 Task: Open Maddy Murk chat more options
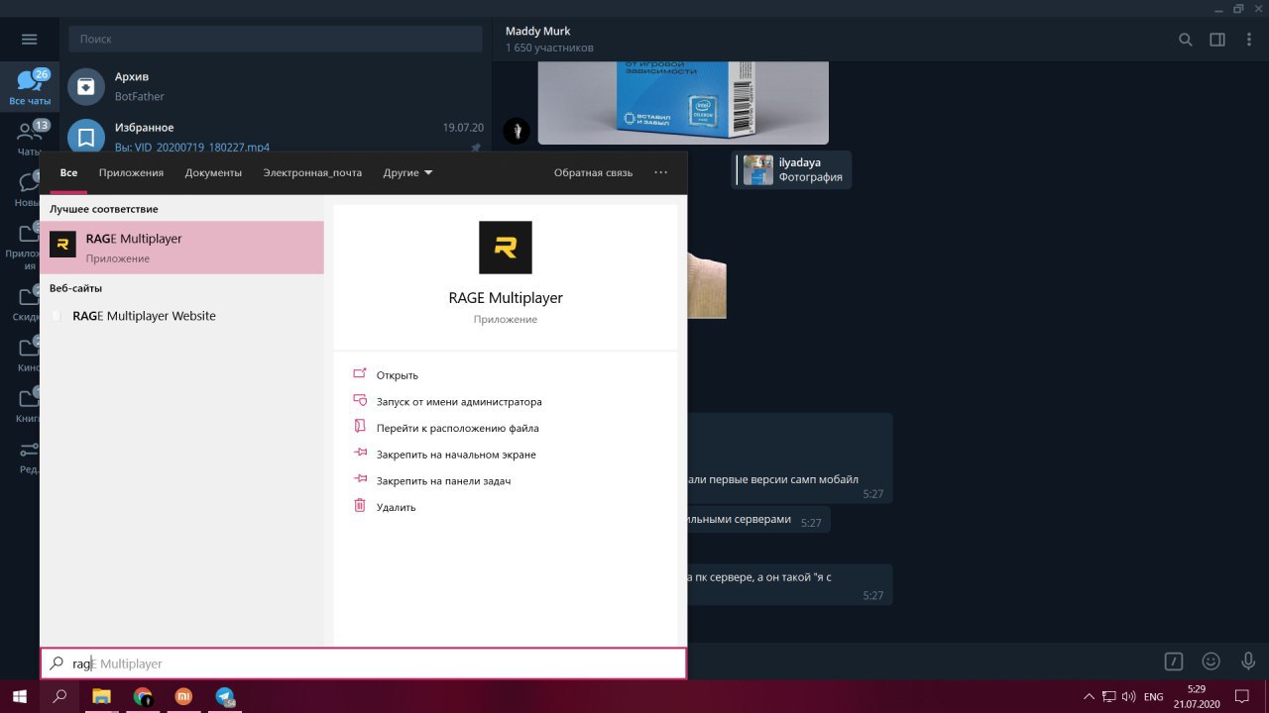1247,40
